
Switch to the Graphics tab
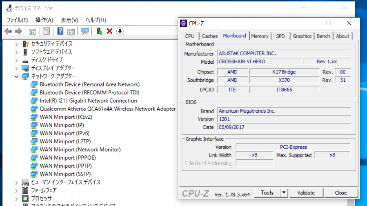pyautogui.click(x=302, y=36)
